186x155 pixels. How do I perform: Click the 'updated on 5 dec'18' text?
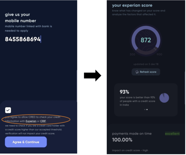click(x=146, y=64)
